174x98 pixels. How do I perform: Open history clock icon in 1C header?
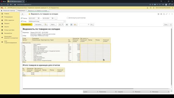click(x=151, y=8)
